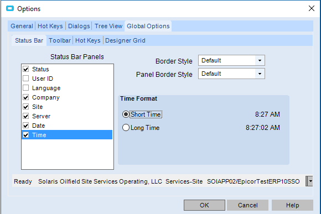Uncheck the Server panel checkbox

click(x=26, y=116)
